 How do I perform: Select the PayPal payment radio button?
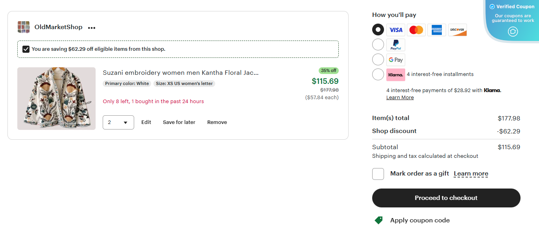(x=378, y=44)
